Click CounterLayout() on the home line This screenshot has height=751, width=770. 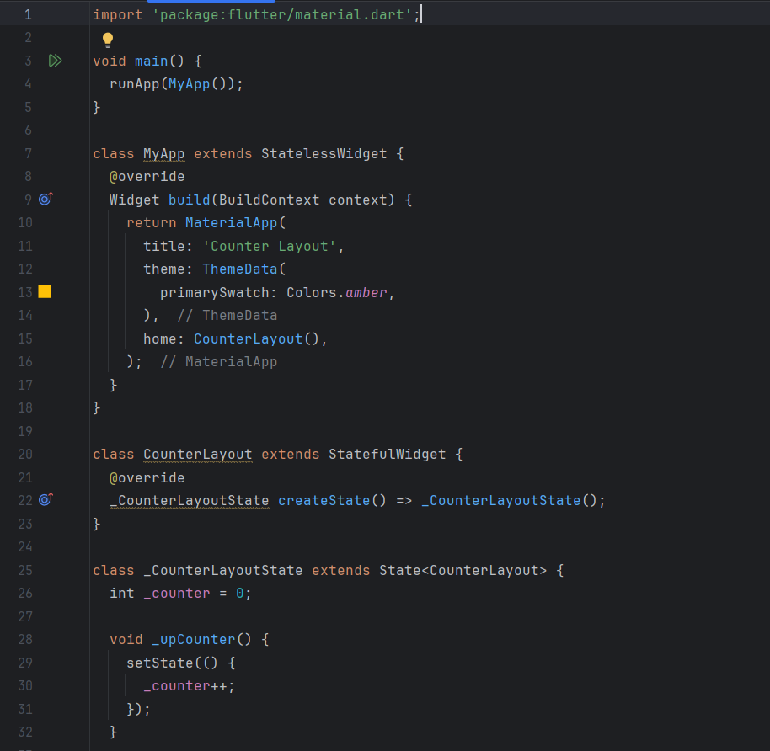(x=256, y=338)
